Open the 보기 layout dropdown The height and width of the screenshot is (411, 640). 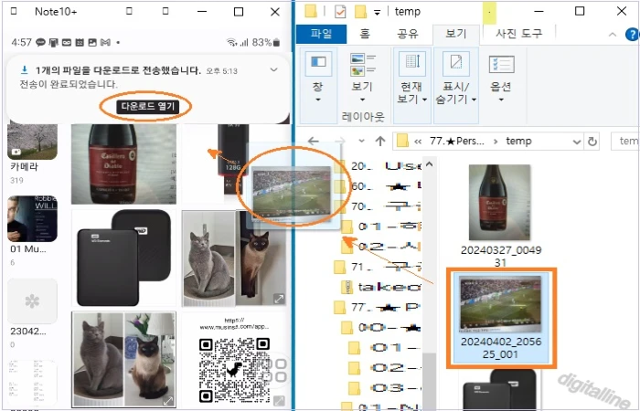pos(362,79)
